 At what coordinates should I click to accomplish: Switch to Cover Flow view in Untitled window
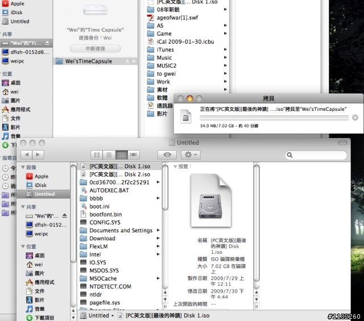point(134,155)
